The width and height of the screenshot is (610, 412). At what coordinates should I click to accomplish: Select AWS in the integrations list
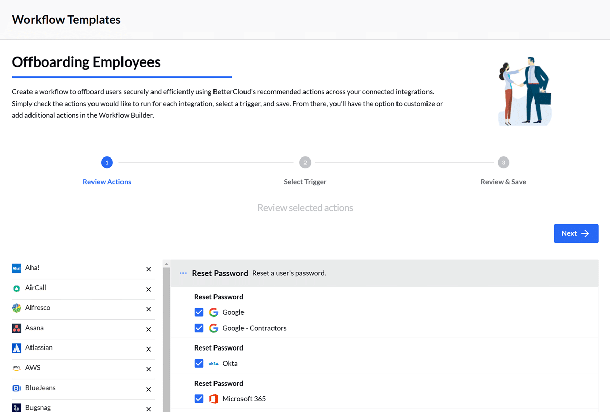tap(83, 369)
